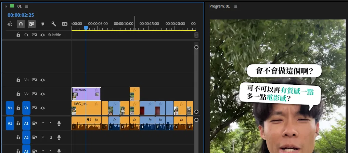Toggle A1 track targeting button
Image resolution: width=348 pixels, height=153 pixels.
coord(26,123)
